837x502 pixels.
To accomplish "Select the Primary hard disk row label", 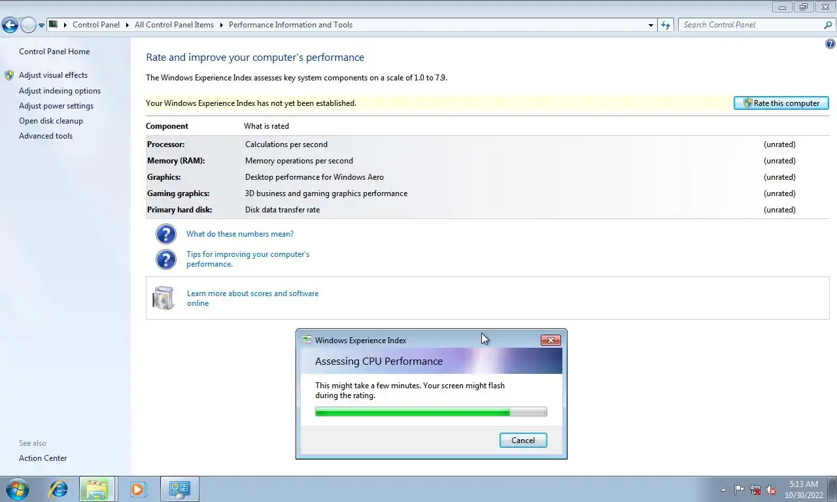I will click(x=179, y=210).
